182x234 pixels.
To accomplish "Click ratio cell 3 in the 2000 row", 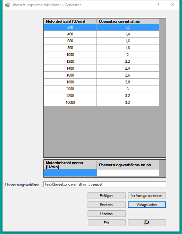I will (x=128, y=89).
